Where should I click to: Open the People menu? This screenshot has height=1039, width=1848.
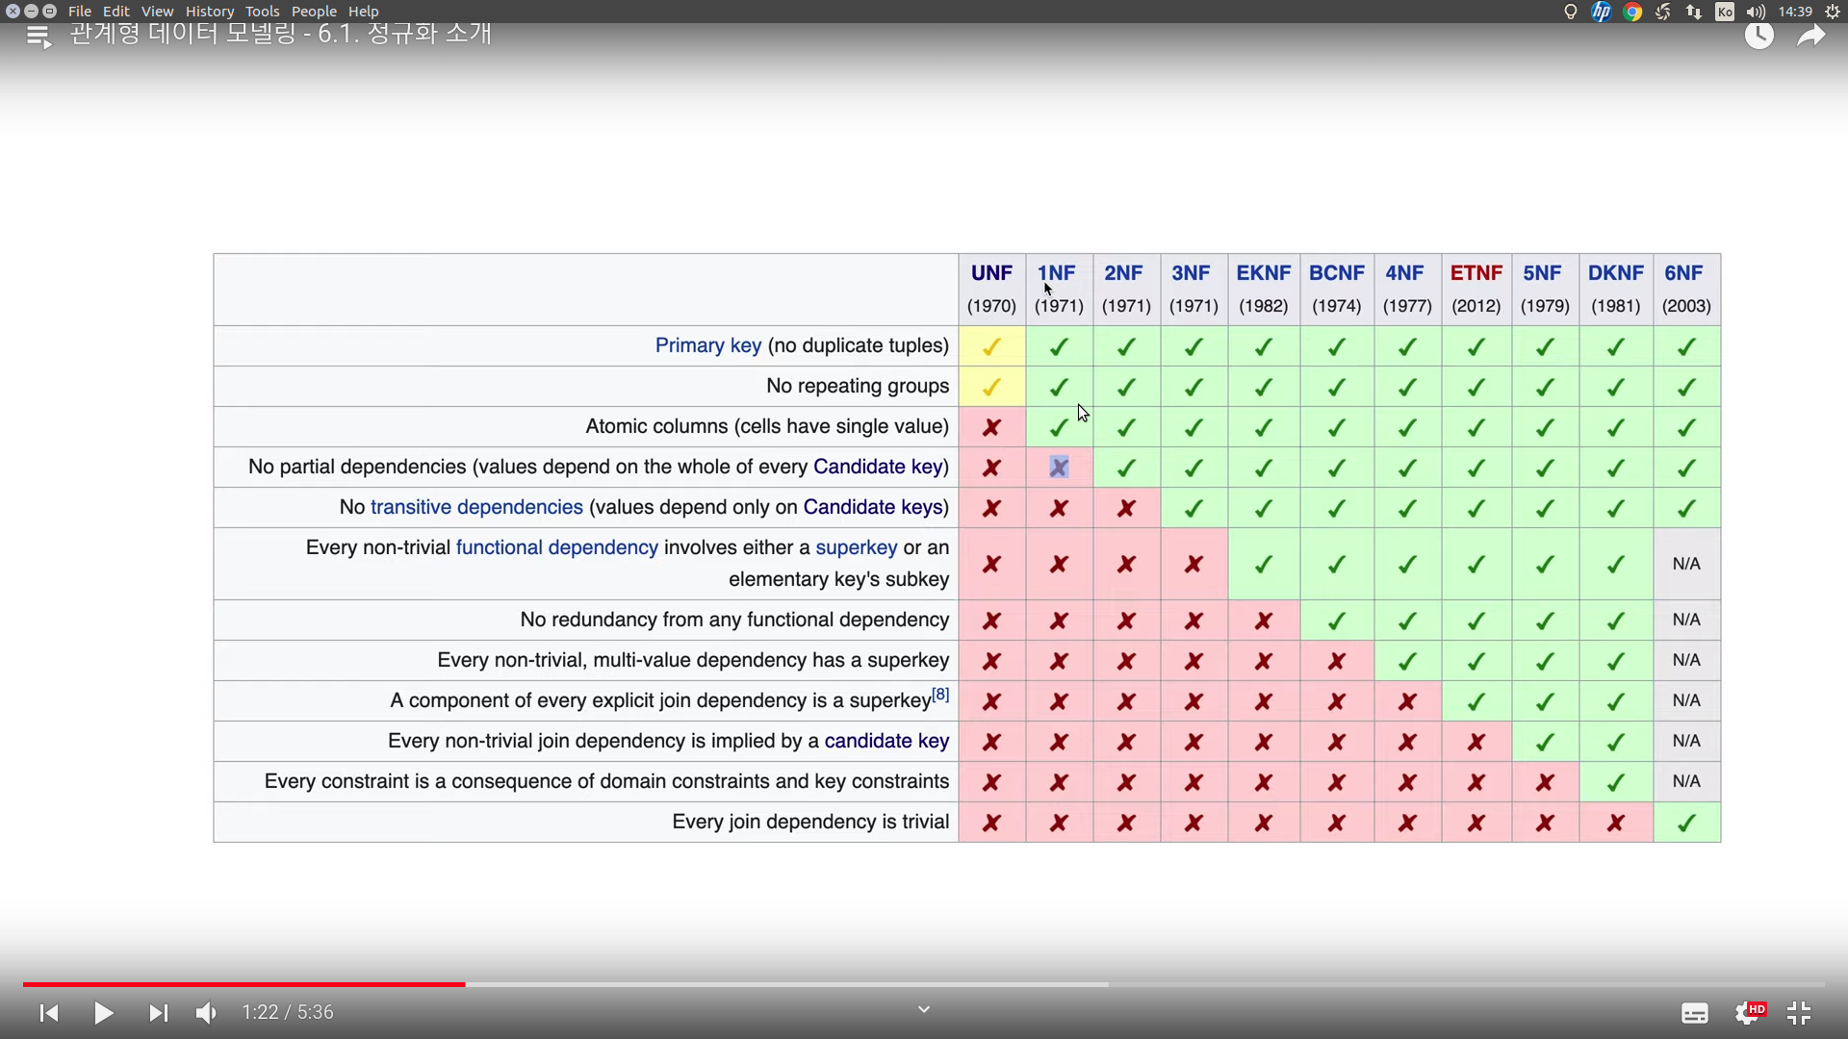point(314,12)
